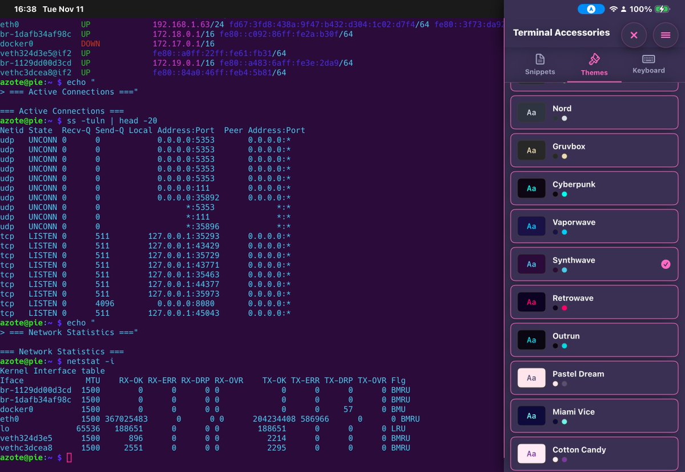The height and width of the screenshot is (472, 685).
Task: Select the Vaporwave theme
Action: [594, 226]
